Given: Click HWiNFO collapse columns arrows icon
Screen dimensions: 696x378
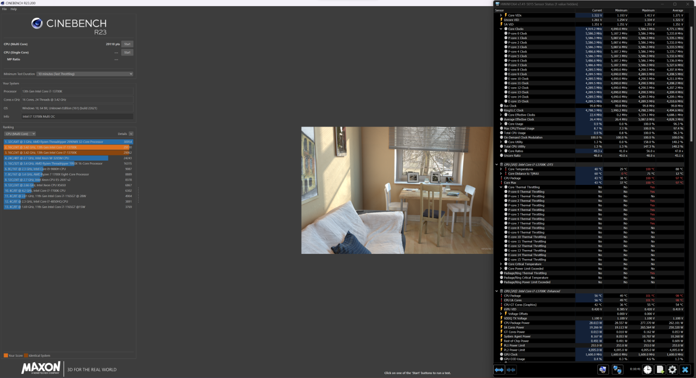Looking at the screenshot, I should point(511,370).
